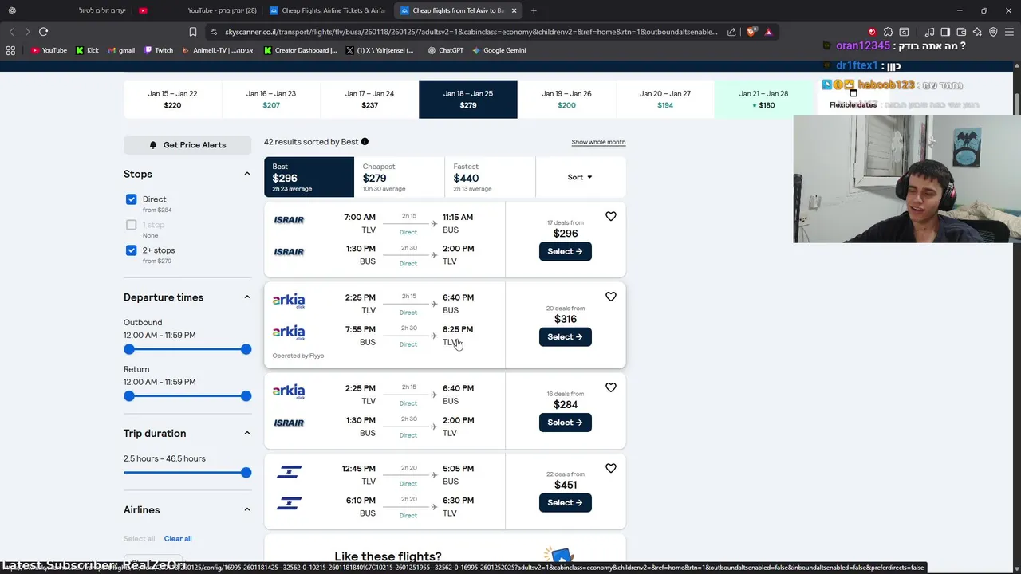Image resolution: width=1021 pixels, height=574 pixels.
Task: Open the Google Gemini bookmark
Action: coord(499,50)
